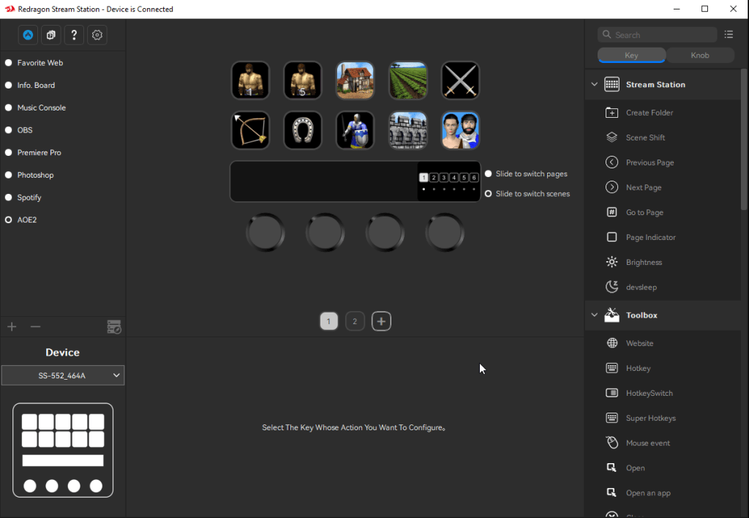Click the blue home icon in top toolbar

point(29,35)
